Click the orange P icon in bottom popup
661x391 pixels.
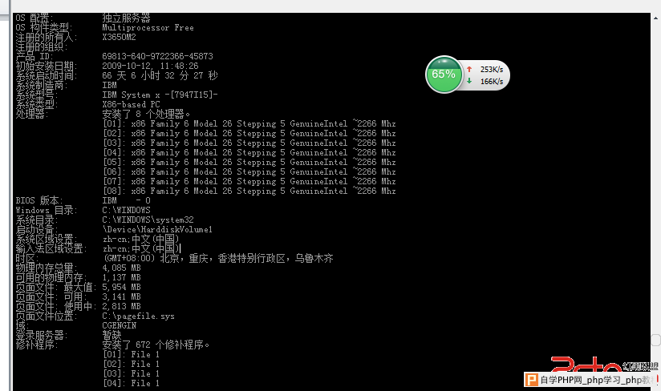pyautogui.click(x=531, y=380)
